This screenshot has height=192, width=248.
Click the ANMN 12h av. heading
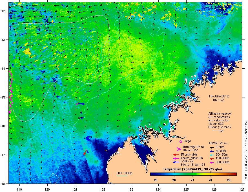pos(218,143)
